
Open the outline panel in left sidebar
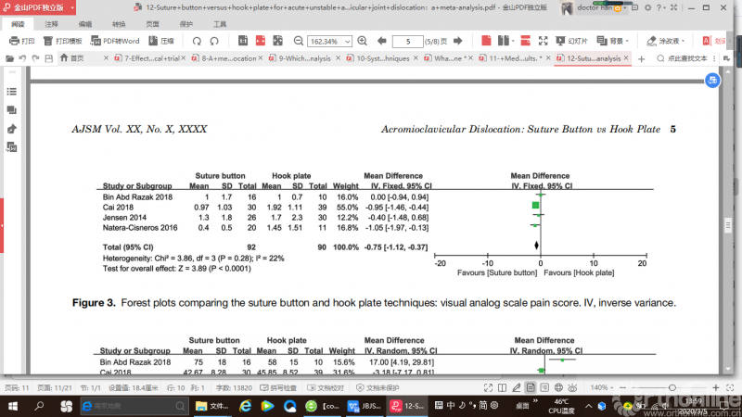[12, 93]
